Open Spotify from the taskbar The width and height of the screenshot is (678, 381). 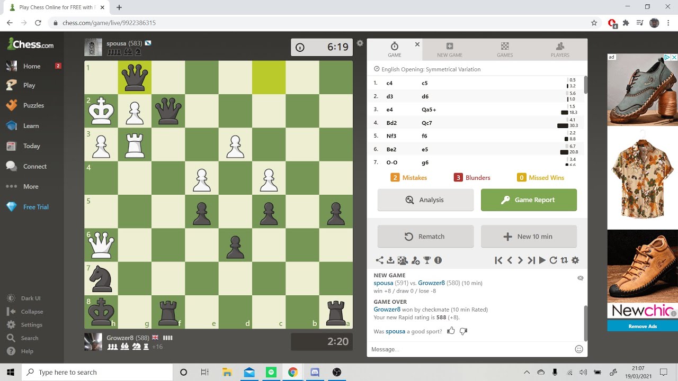click(x=271, y=372)
